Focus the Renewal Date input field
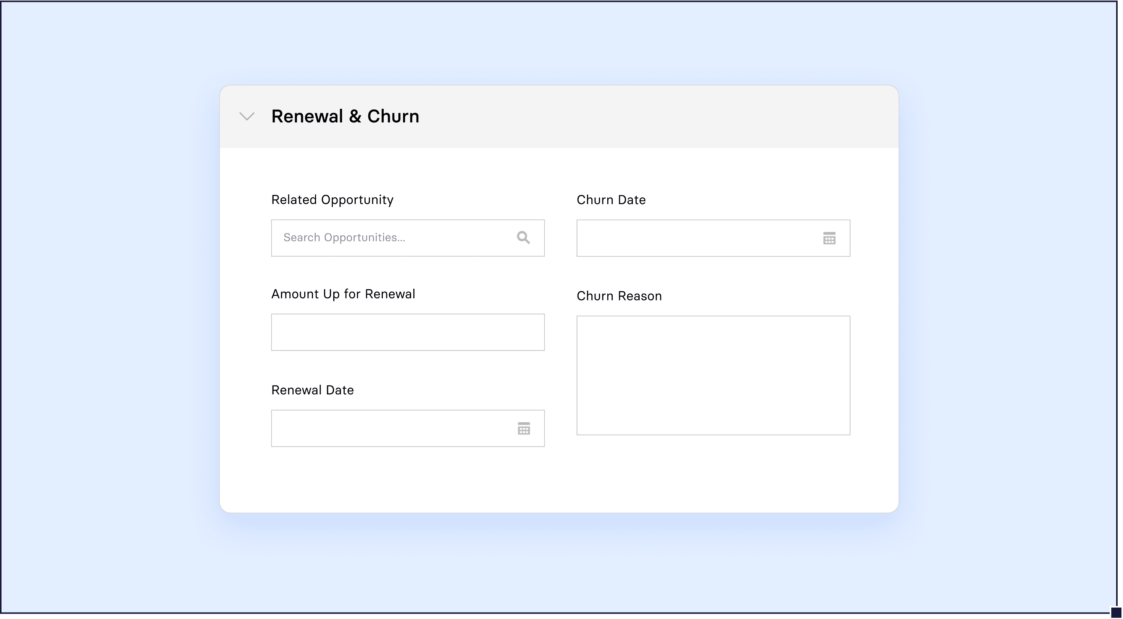1123x619 pixels. pos(408,428)
